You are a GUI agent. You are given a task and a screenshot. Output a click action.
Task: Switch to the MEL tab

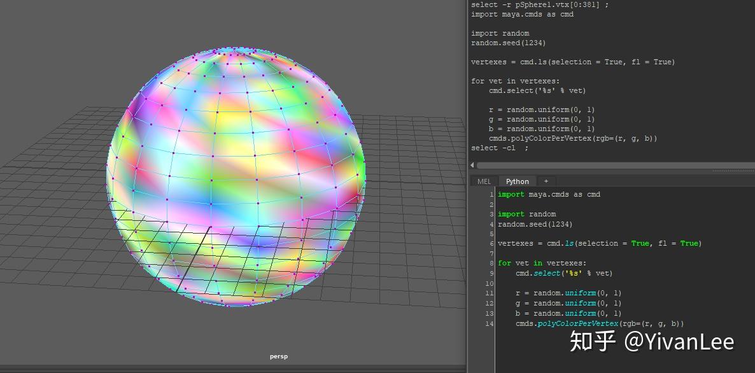(483, 181)
